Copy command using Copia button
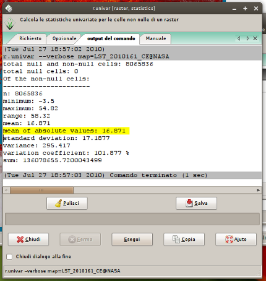The height and width of the screenshot is (281, 266). (x=184, y=240)
